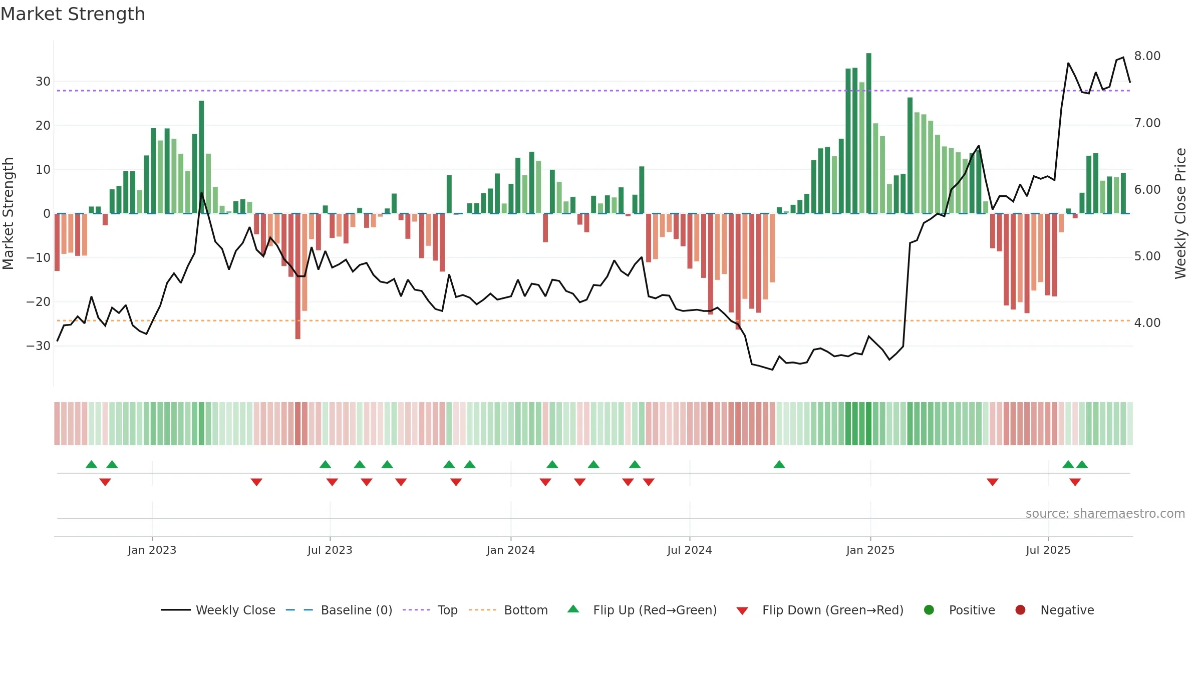Click the deepest red bar before Jul 2023

(x=298, y=276)
